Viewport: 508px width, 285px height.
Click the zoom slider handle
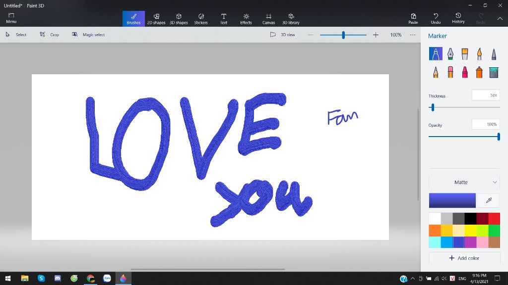tap(343, 35)
